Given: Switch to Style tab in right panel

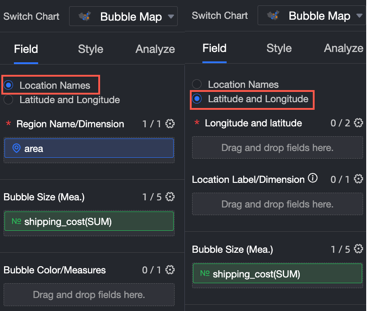Looking at the screenshot, I should (279, 48).
